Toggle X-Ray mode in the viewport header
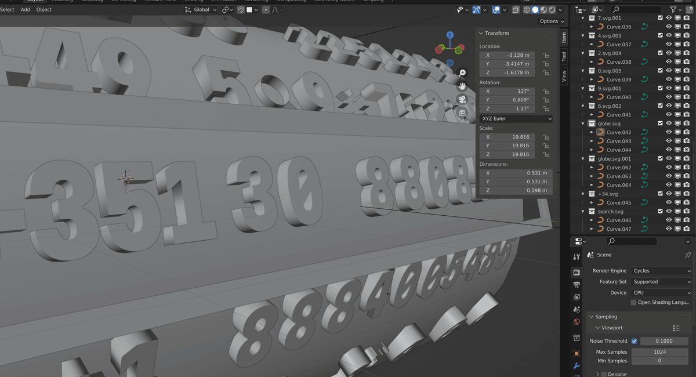The height and width of the screenshot is (377, 696). tap(515, 9)
